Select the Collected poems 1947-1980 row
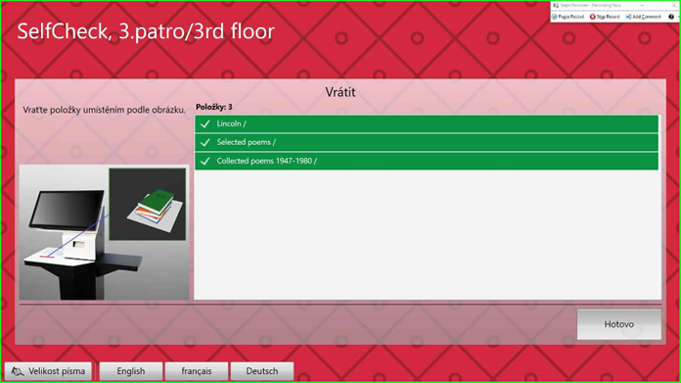Viewport: 681px width, 383px height. point(427,161)
